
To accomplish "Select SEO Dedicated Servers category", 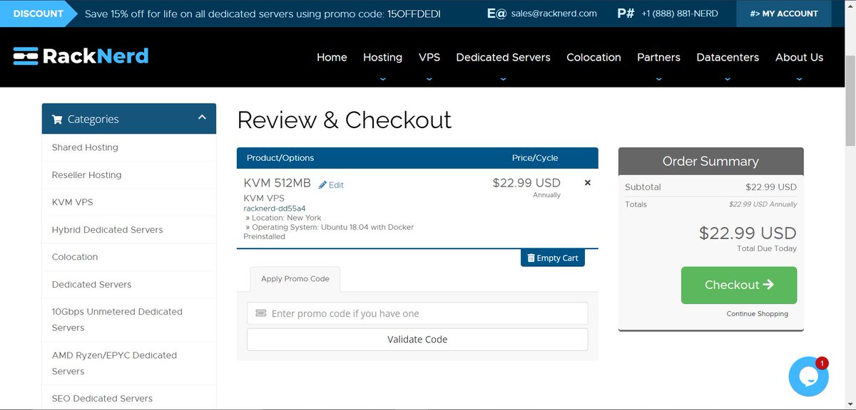I will pyautogui.click(x=102, y=399).
